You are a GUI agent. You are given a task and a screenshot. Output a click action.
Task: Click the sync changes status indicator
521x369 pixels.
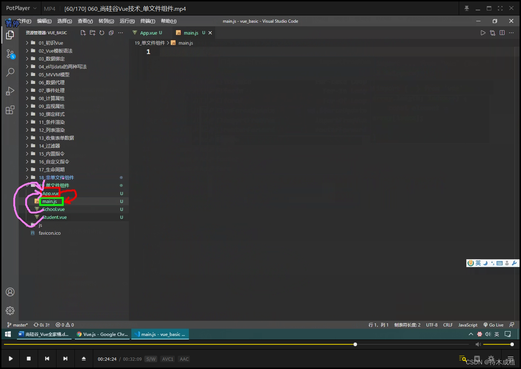click(42, 325)
